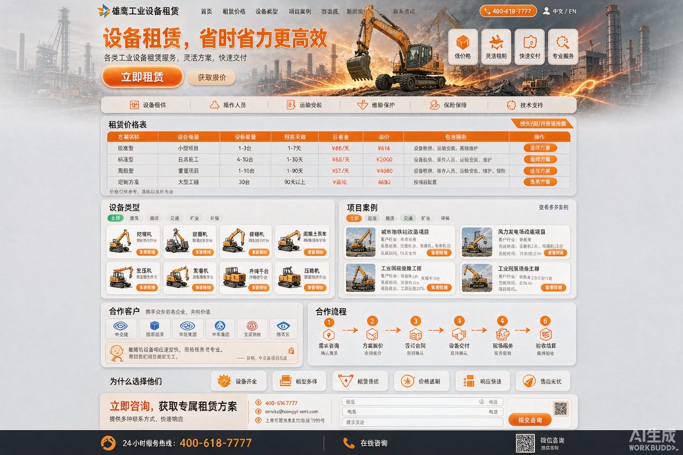The height and width of the screenshot is (455, 683).
Task: Click the 需求说明 input field
Action: pyautogui.click(x=422, y=422)
